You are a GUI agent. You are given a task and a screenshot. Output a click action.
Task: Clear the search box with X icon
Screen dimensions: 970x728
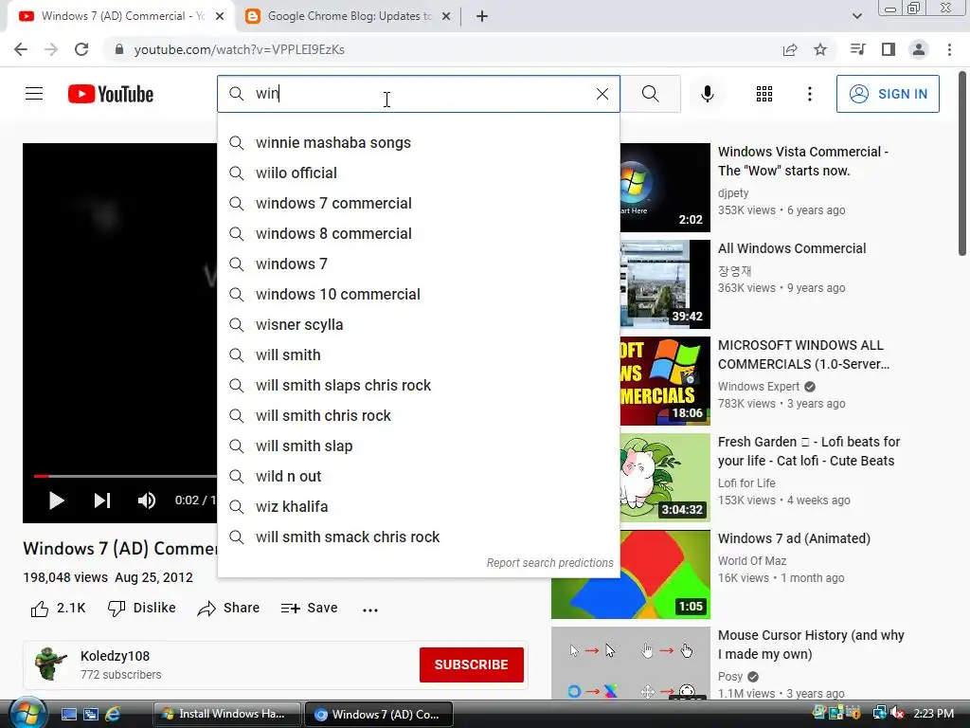pyautogui.click(x=602, y=94)
